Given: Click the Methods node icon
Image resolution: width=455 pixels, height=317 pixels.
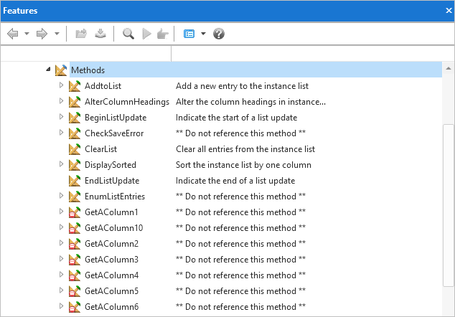Looking at the screenshot, I should click(61, 70).
